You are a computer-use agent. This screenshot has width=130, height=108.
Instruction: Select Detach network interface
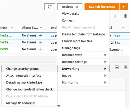pos(29,82)
